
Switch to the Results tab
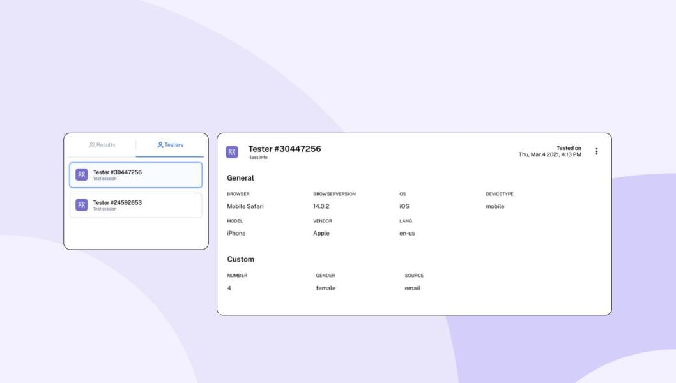(102, 145)
